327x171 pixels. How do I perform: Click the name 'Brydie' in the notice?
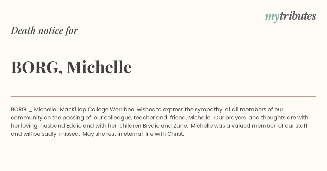tap(151, 126)
